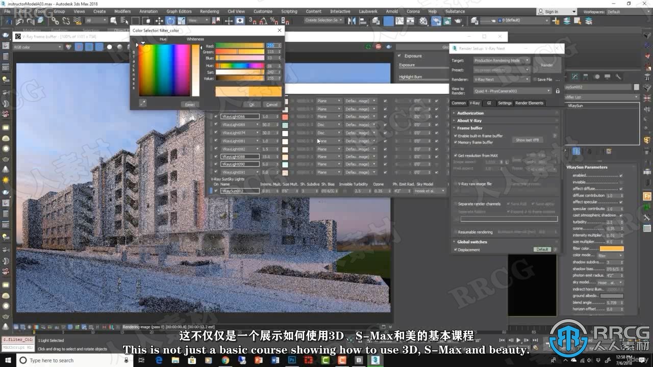This screenshot has width=653, height=367.
Task: Toggle VRaySun affect diffuse checkbox
Action: [621, 189]
